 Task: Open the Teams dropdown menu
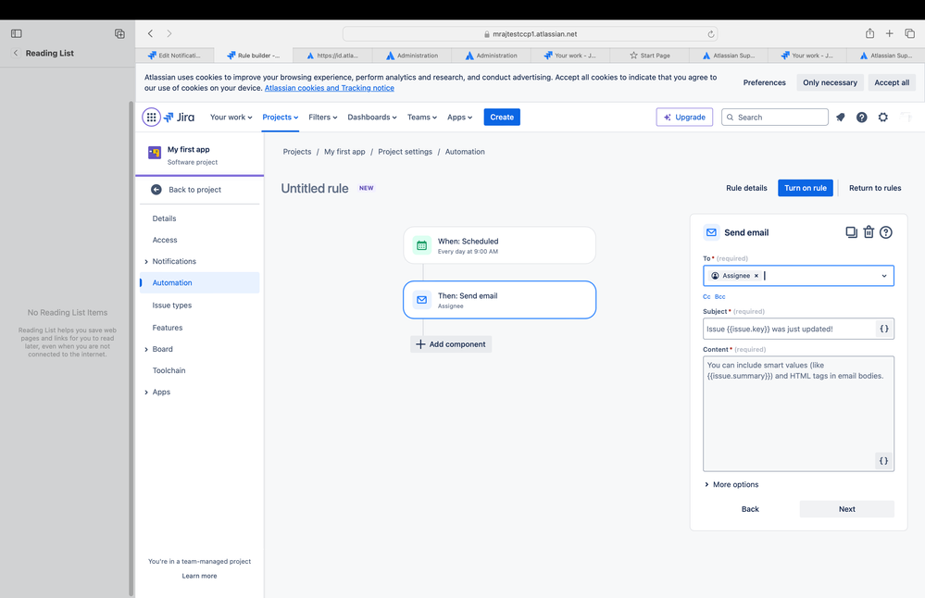click(x=422, y=118)
